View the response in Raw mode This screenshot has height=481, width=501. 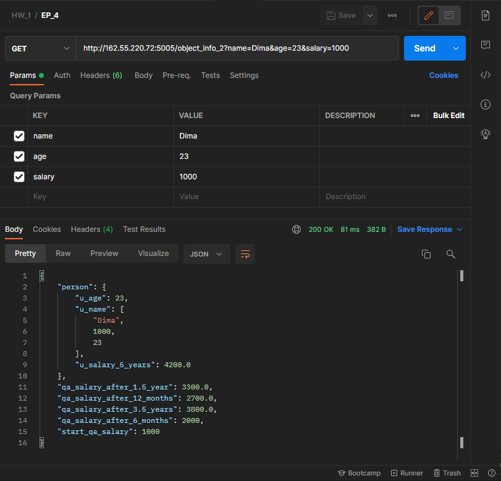point(62,253)
